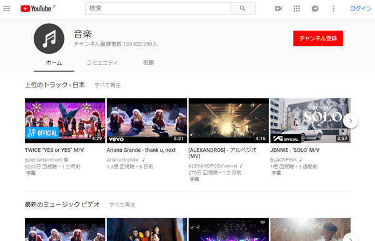Click the ログイン sign-in link
This screenshot has height=241, width=375.
[361, 9]
